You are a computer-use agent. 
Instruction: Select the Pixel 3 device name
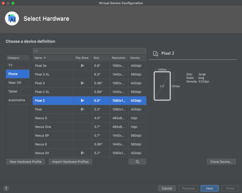pos(40,83)
